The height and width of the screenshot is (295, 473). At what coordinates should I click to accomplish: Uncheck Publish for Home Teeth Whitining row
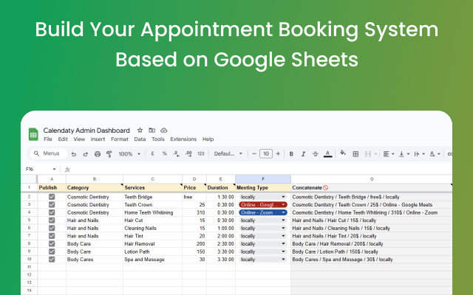52,212
